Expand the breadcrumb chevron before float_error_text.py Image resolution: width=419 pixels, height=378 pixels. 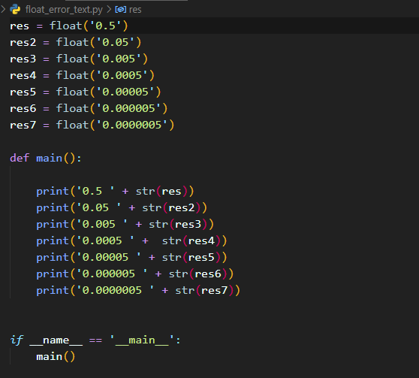pyautogui.click(x=3, y=9)
